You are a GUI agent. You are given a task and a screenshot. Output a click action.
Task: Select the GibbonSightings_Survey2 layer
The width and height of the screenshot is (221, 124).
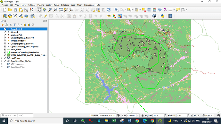[x=22, y=38]
